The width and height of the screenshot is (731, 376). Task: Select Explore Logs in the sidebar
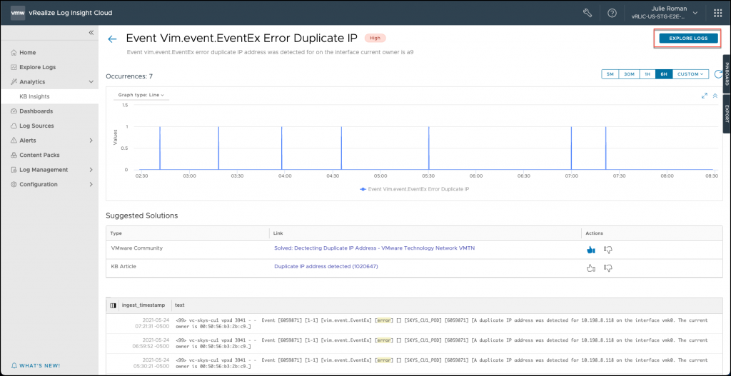point(37,67)
